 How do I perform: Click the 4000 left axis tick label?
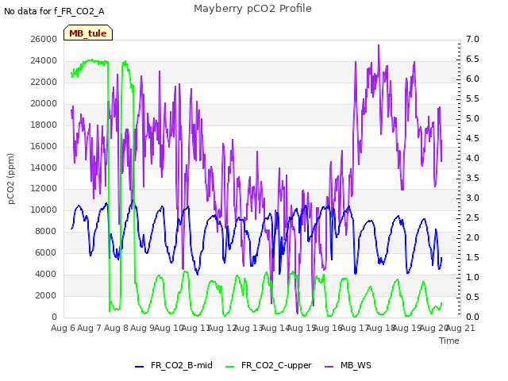pos(46,274)
